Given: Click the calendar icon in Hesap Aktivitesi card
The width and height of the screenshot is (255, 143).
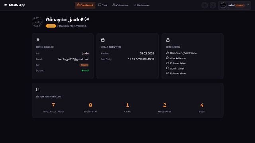Looking at the screenshot, I should [103, 40].
